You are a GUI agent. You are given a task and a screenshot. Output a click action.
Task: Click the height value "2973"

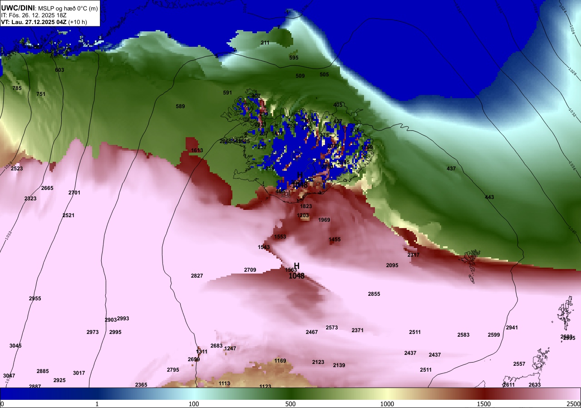(x=93, y=332)
